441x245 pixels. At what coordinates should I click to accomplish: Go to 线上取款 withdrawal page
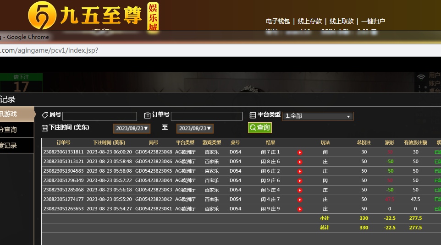tap(342, 21)
